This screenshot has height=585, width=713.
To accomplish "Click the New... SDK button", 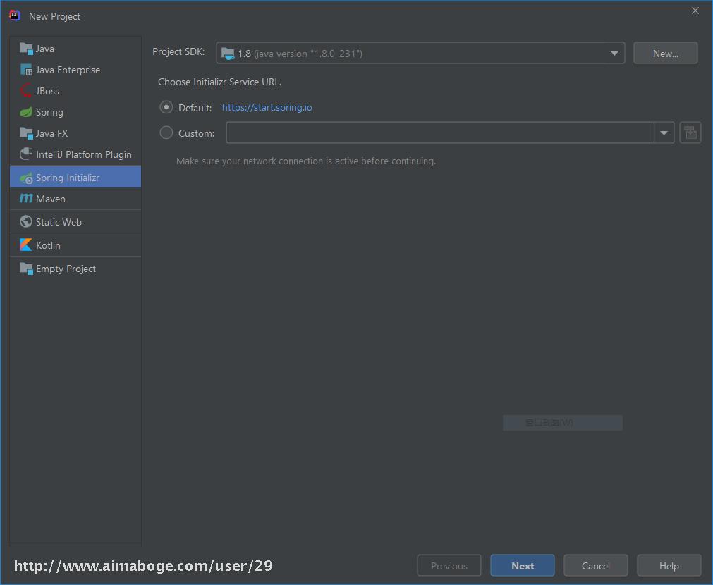I will pyautogui.click(x=665, y=53).
